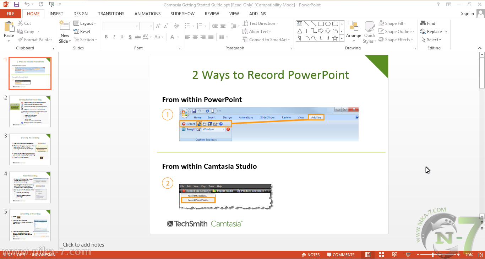485x259 pixels.
Task: Select slide 3 thumbnail 'During Recording'
Action: click(30, 149)
